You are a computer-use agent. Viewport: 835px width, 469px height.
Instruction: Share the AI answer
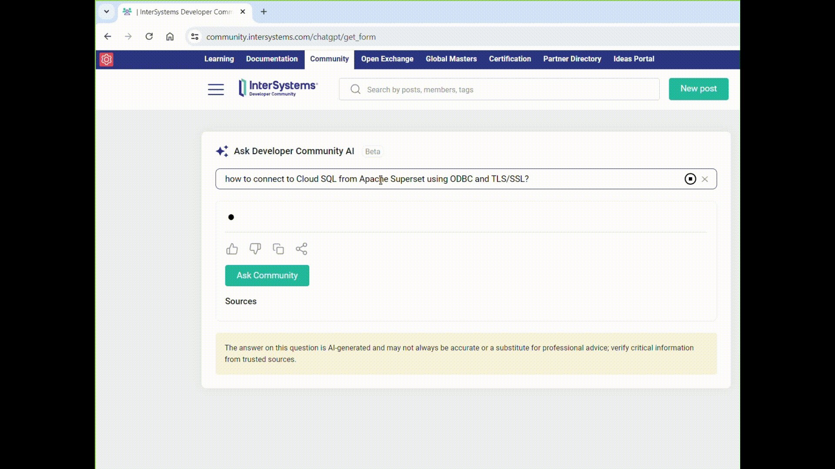click(x=301, y=248)
